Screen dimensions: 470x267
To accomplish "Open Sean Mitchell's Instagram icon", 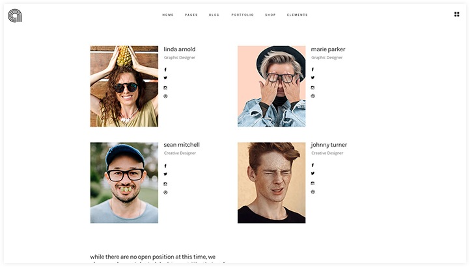I will [165, 184].
